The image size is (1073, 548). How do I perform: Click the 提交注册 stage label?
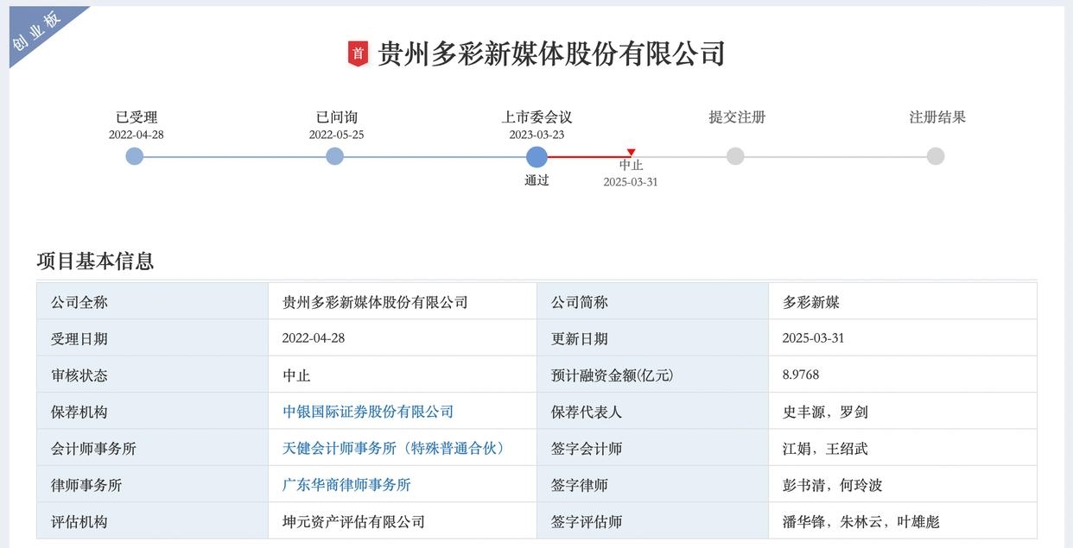pyautogui.click(x=737, y=117)
